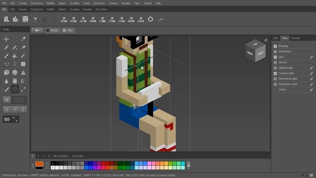Select the Eraser tool

pos(23,47)
